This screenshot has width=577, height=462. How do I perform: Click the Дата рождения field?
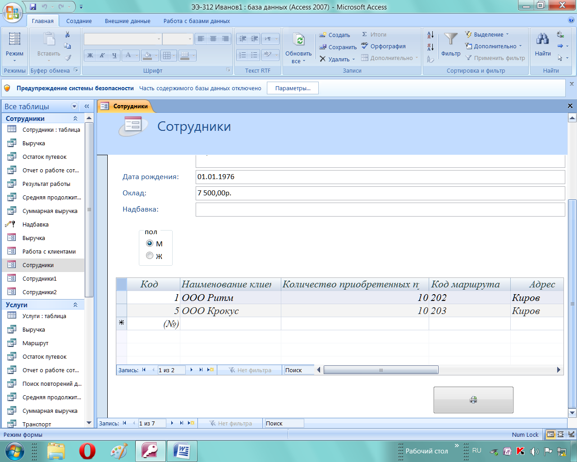[380, 177]
